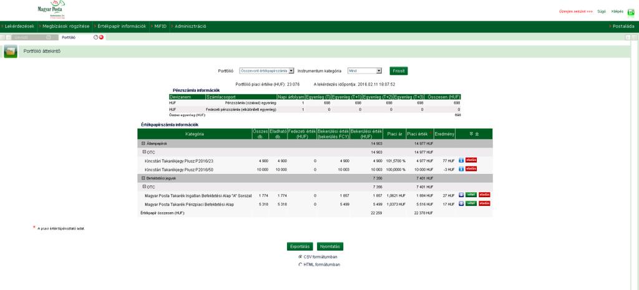Click the Magyar Posta logo
The image size is (639, 290).
(52, 9)
